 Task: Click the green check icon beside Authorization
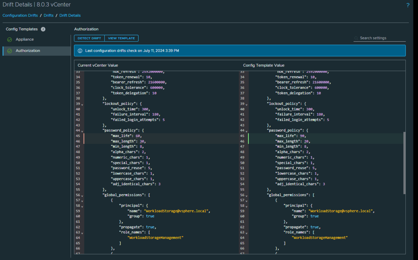click(10, 51)
